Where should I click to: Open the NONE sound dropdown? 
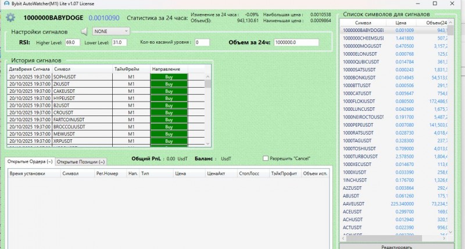111,31
